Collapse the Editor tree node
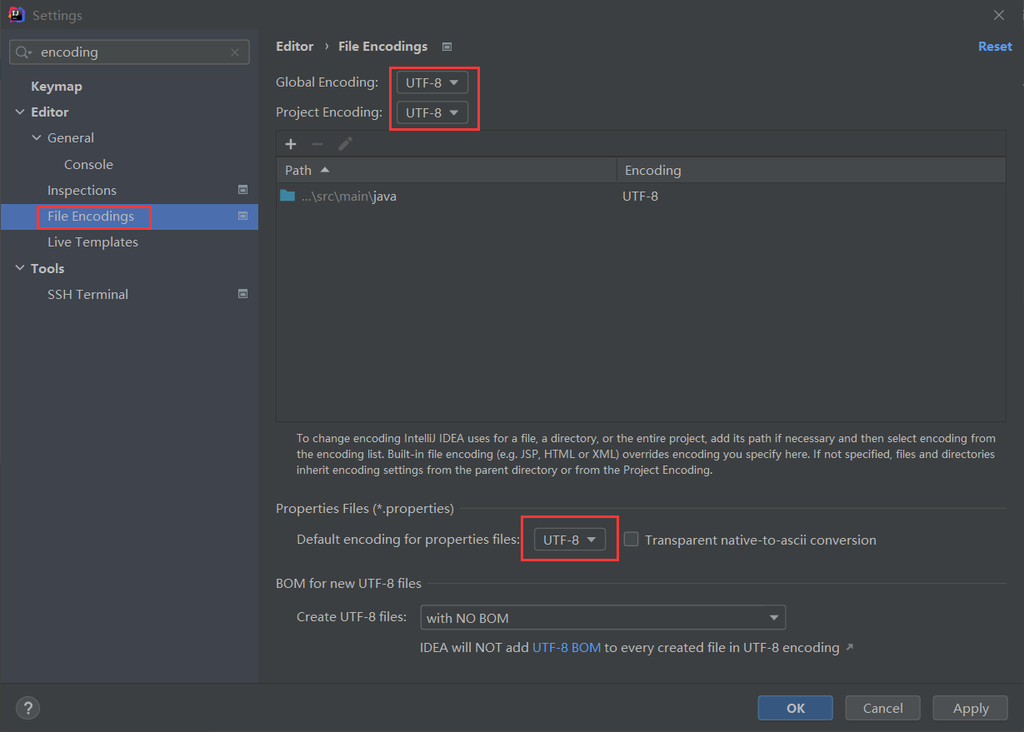The image size is (1024, 732). (x=20, y=112)
